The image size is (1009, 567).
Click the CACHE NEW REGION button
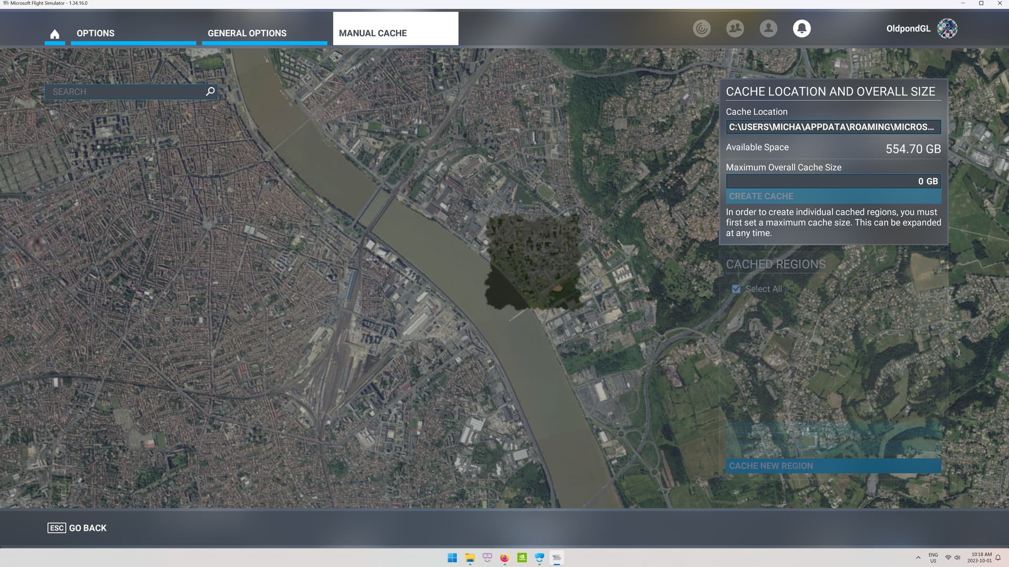pos(833,466)
